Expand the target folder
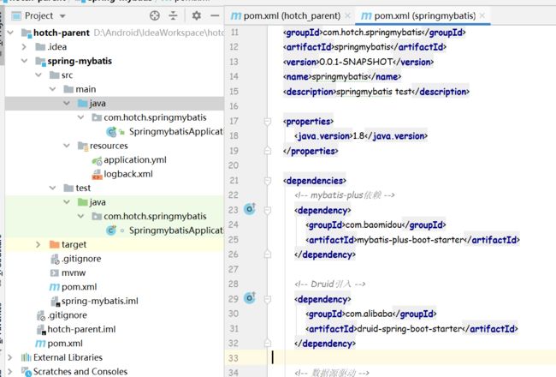The width and height of the screenshot is (556, 377). (x=38, y=244)
